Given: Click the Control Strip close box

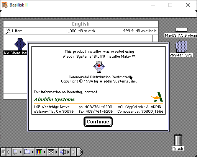Looking at the screenshot, I should pos(3,152).
